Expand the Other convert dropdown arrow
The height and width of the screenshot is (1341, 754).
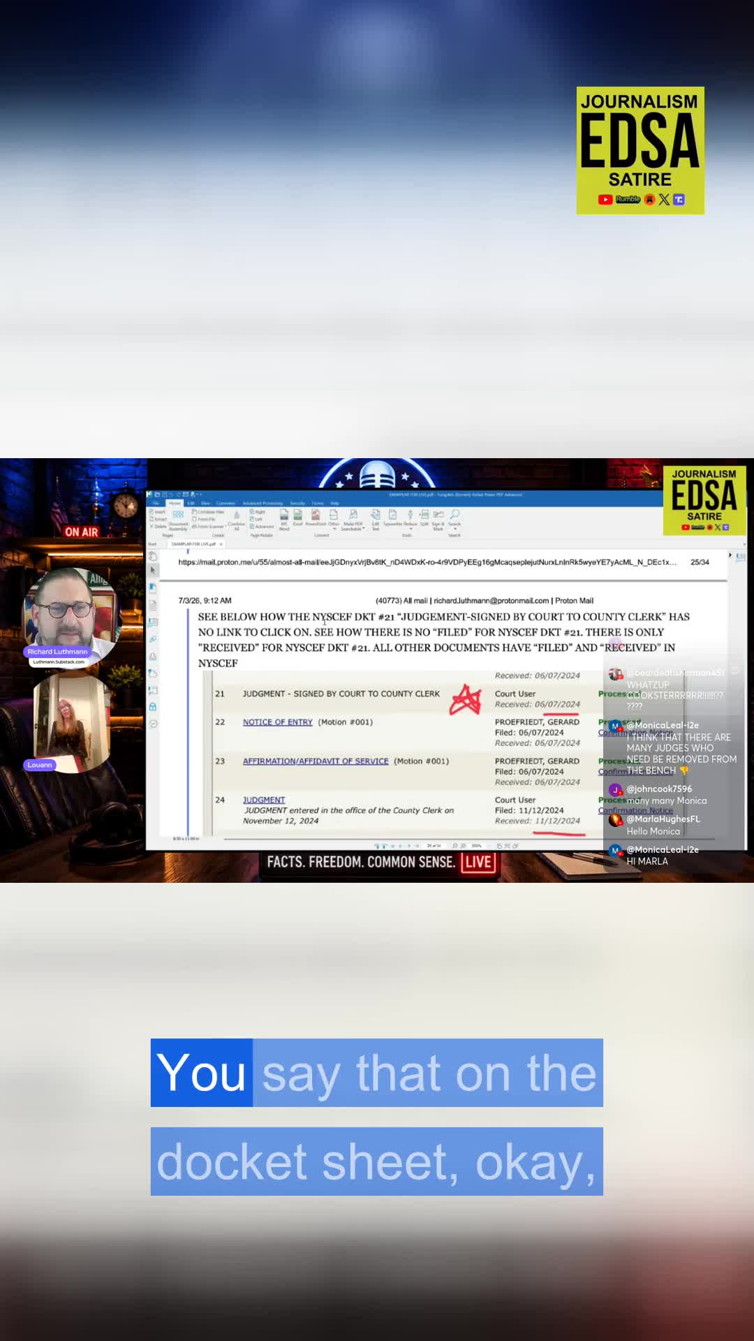coord(334,529)
